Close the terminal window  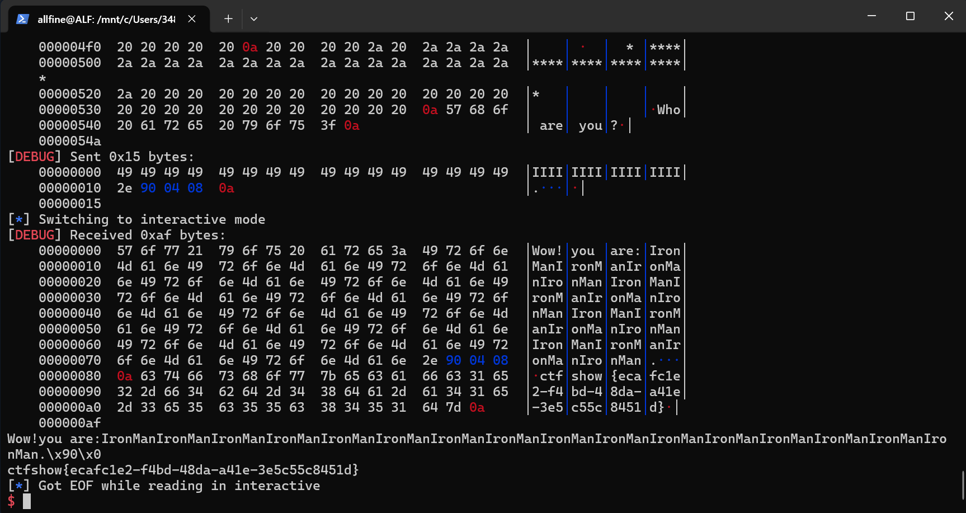[948, 16]
